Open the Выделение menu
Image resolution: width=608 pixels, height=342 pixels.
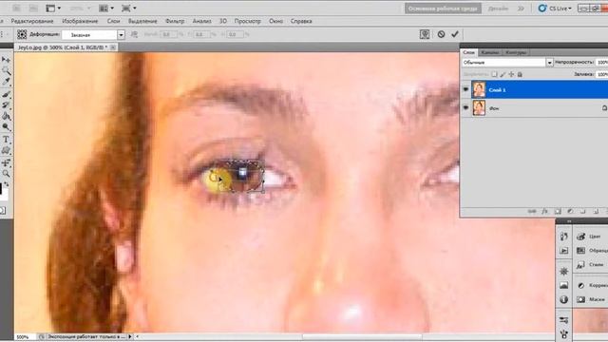[142, 21]
